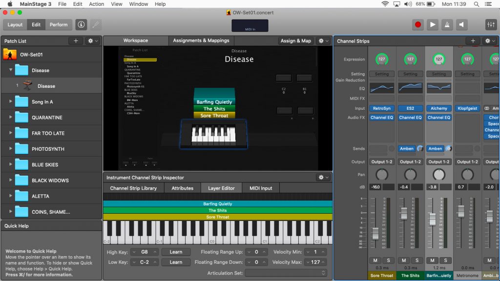Open the Articulation Set dropdown

click(x=286, y=273)
